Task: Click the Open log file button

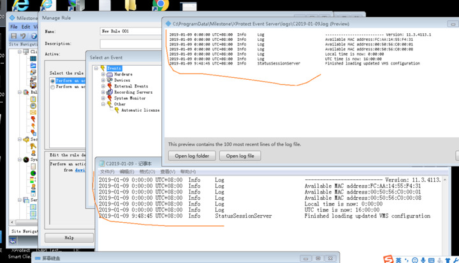Action: pyautogui.click(x=240, y=156)
